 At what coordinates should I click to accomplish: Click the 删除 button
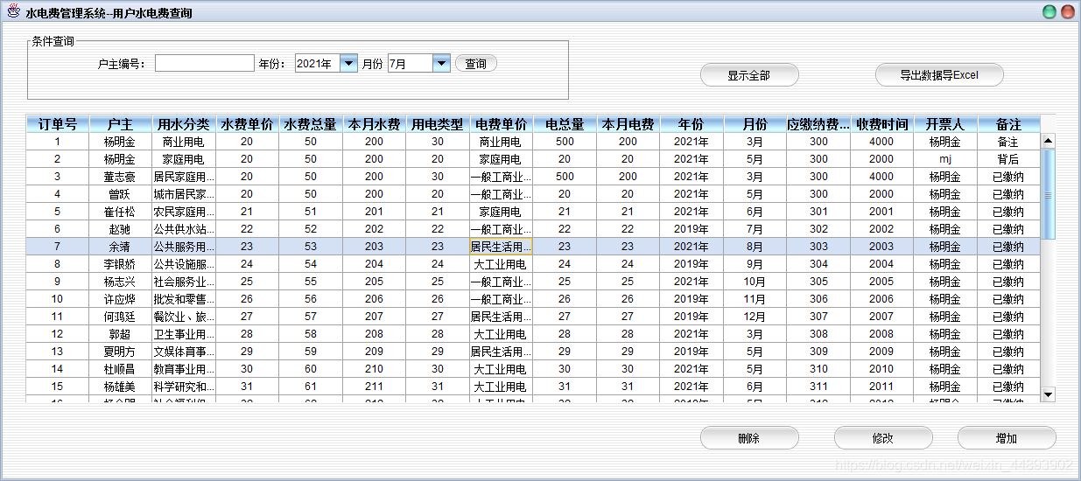tap(749, 438)
